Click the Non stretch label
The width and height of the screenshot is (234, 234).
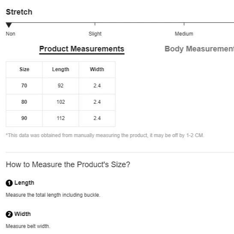10,34
